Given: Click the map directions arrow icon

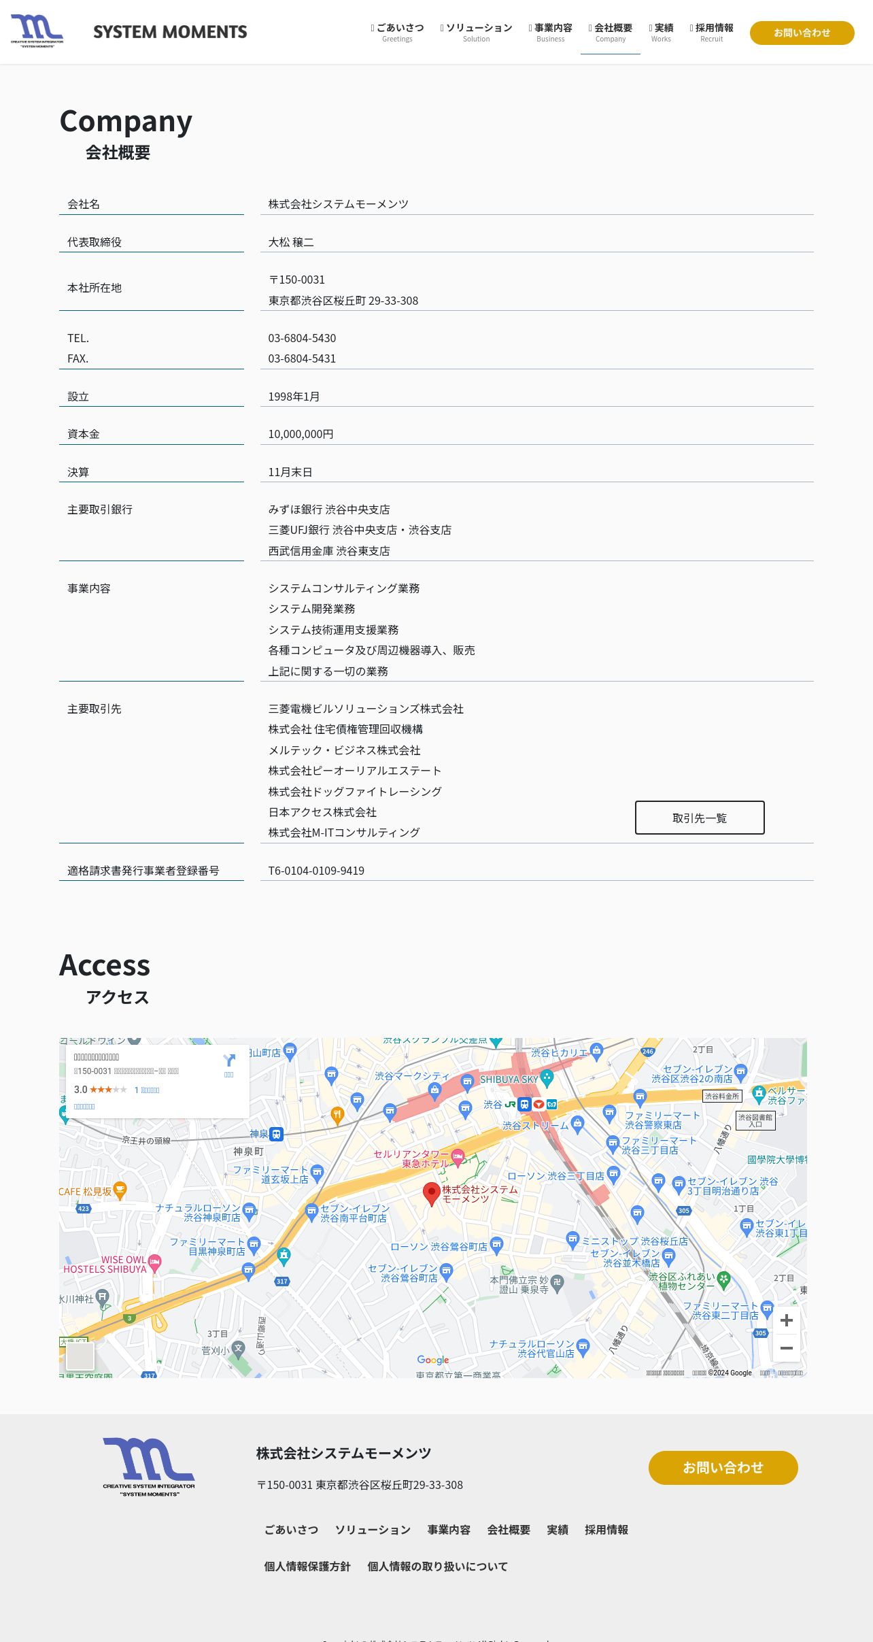Looking at the screenshot, I should coord(229,1062).
